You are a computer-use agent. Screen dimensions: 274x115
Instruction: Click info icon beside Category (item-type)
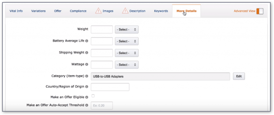[x=87, y=76]
